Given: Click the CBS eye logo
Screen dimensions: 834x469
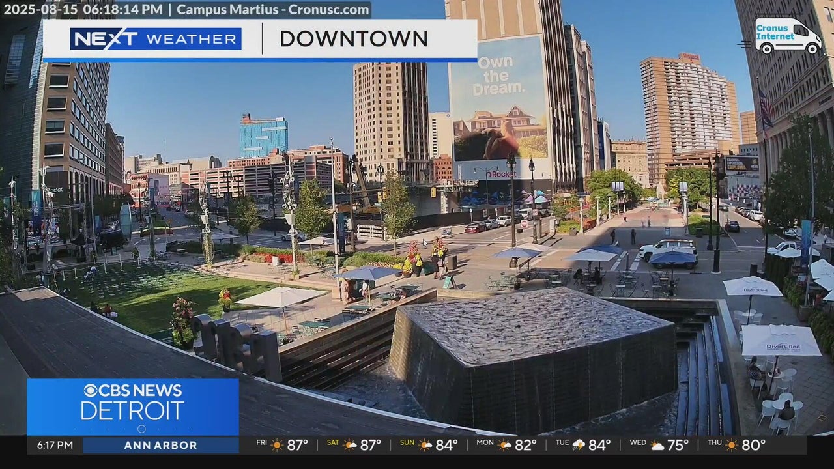Looking at the screenshot, I should tap(91, 391).
